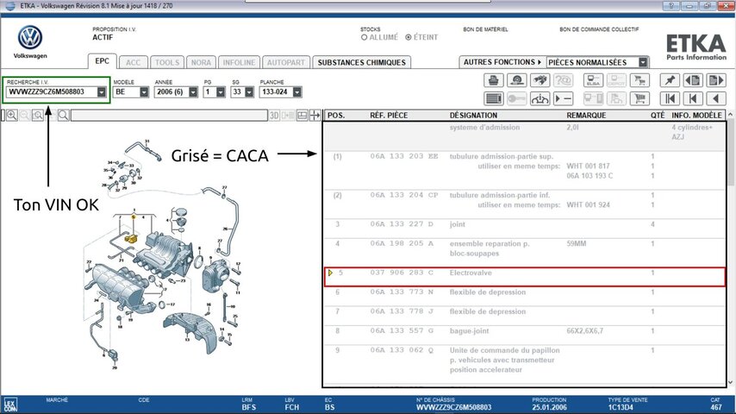Viewport: 736px width, 414px height.
Task: Click the Volkswagen logo
Action: [x=30, y=38]
